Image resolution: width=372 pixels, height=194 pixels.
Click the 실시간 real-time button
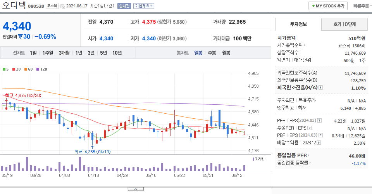[124, 6]
